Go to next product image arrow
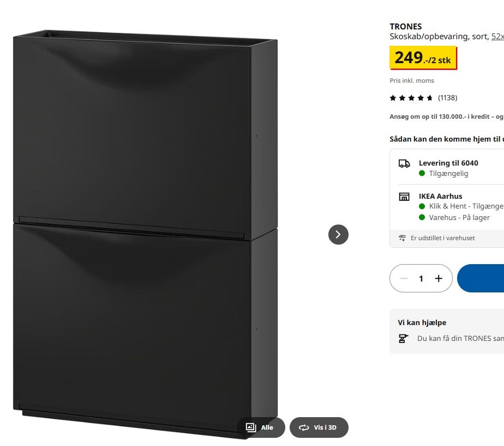 338,235
